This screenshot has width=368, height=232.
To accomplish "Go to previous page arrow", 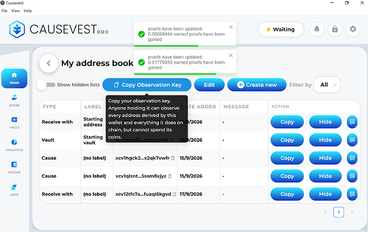I will click(x=325, y=212).
